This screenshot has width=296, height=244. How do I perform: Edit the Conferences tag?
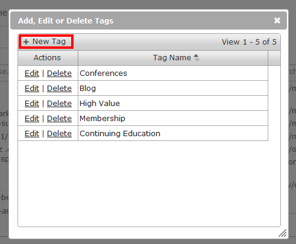(x=32, y=74)
